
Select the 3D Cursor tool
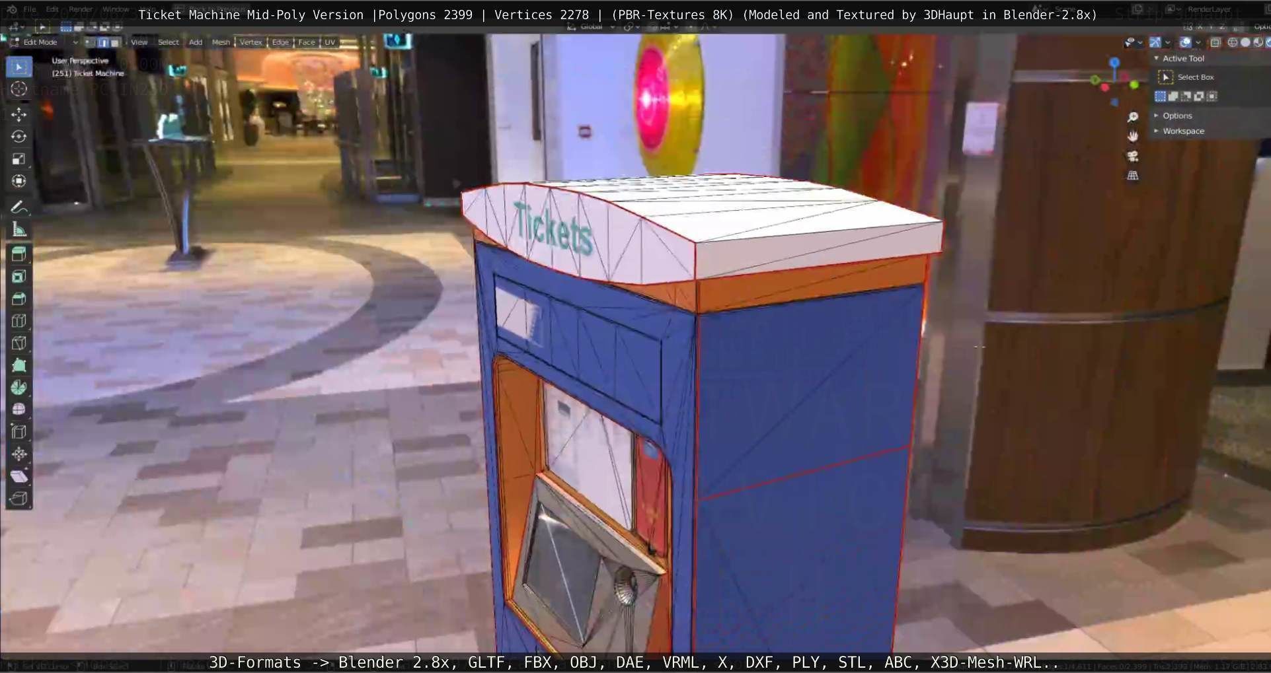point(19,89)
